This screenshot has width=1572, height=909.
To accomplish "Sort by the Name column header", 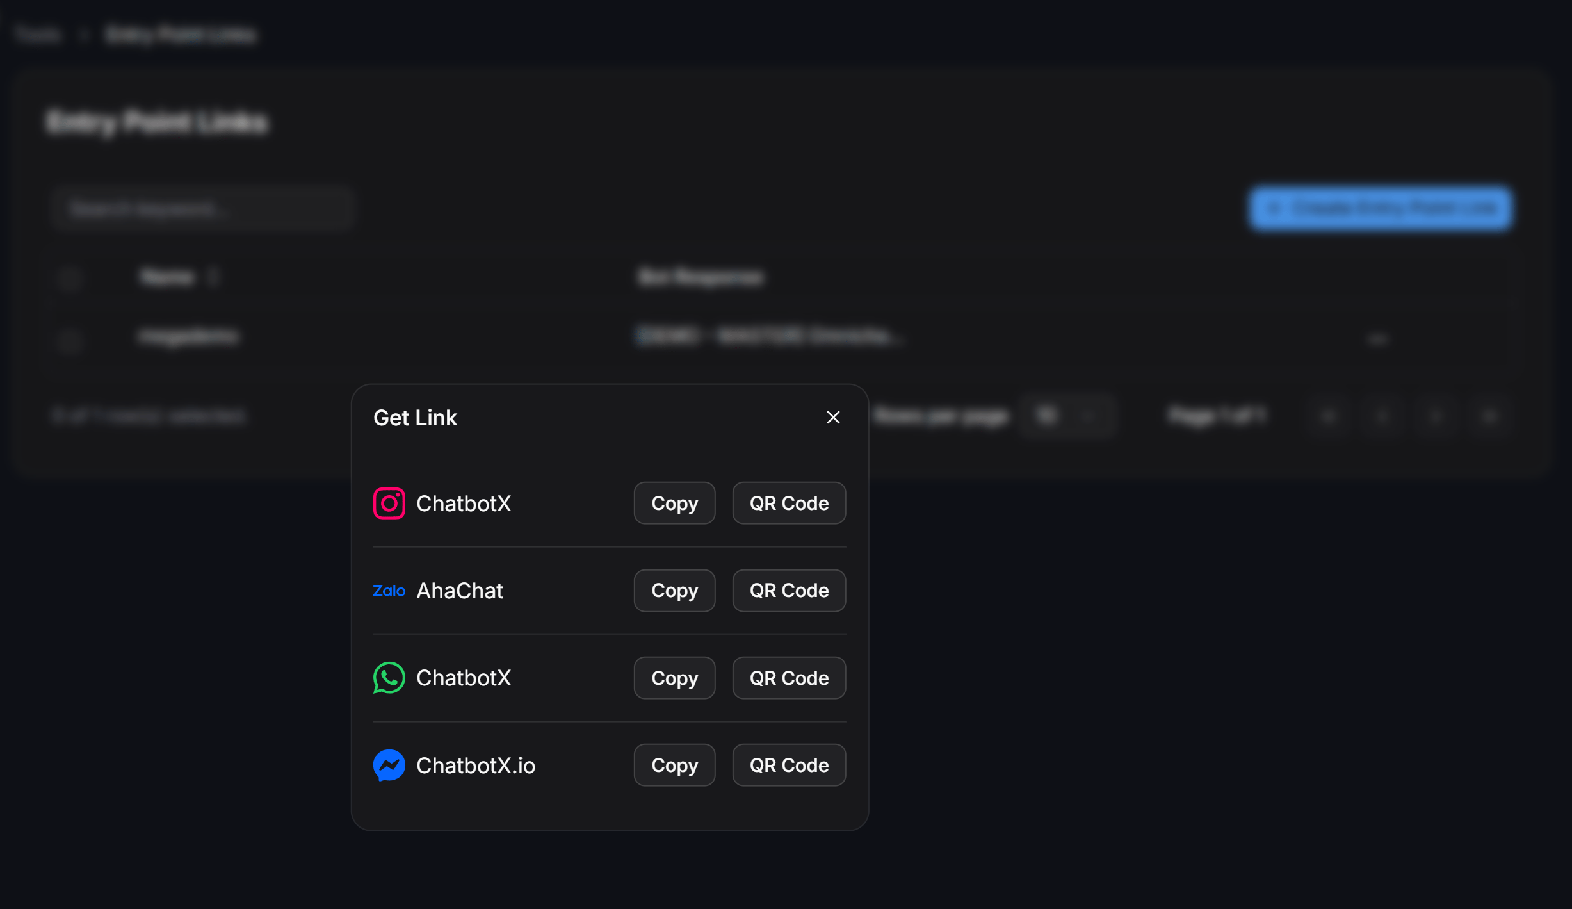I will click(179, 277).
